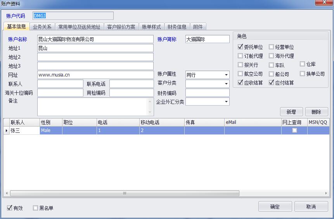Select the 基本信息 tab
Screen dimensions: 334x219
(16, 26)
